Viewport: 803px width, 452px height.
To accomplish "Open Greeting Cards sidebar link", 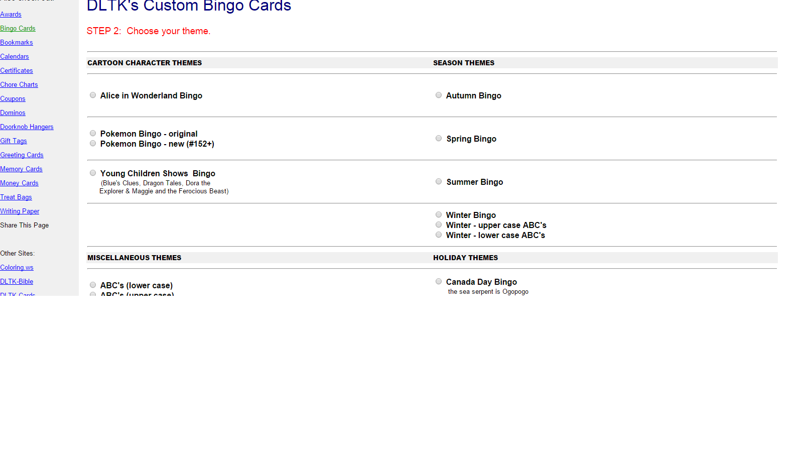I will coord(22,155).
